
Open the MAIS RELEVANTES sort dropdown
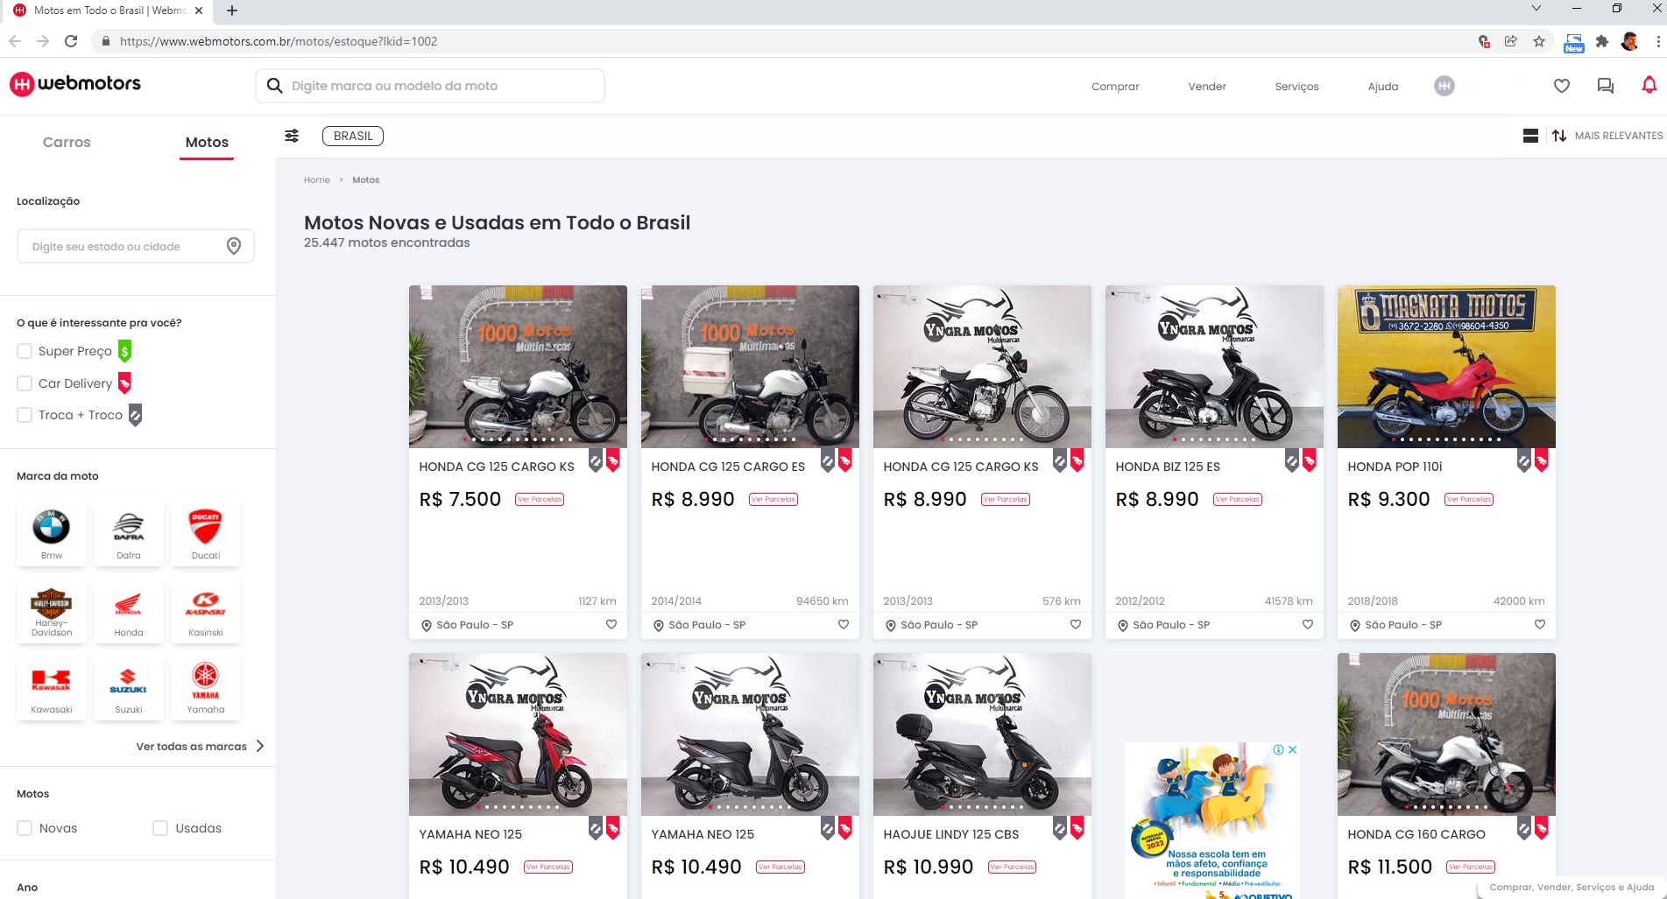coord(1618,136)
